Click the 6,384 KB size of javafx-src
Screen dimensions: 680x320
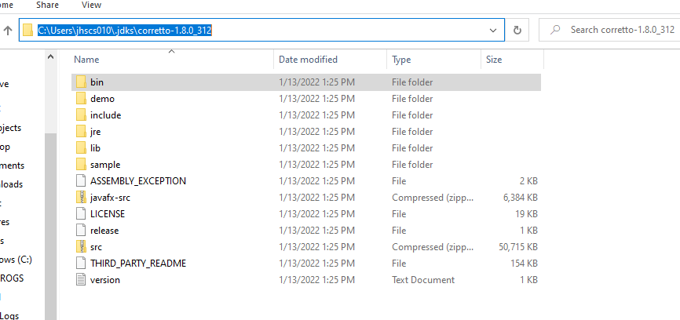[521, 198]
